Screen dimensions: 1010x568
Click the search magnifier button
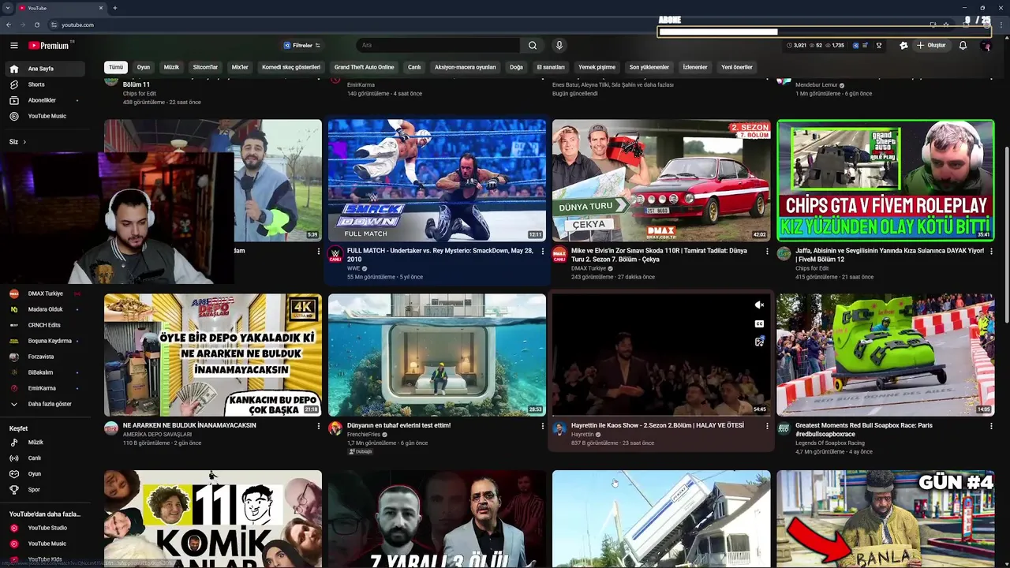[533, 46]
